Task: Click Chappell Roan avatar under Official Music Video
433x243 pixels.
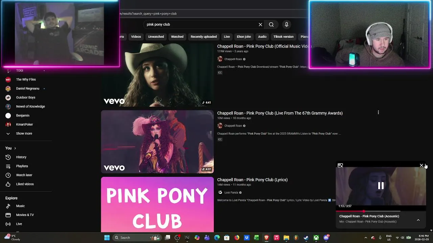Action: click(220, 59)
